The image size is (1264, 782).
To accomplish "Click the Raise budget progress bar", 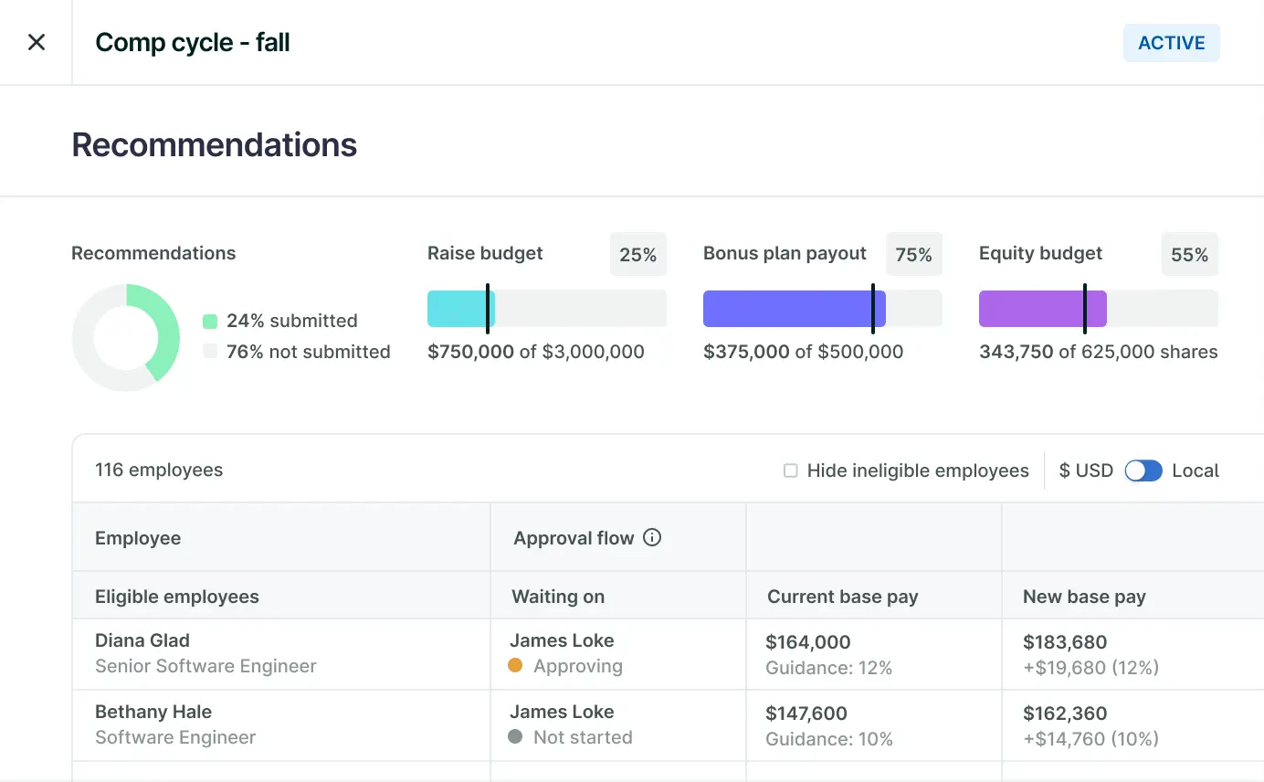I will [546, 308].
